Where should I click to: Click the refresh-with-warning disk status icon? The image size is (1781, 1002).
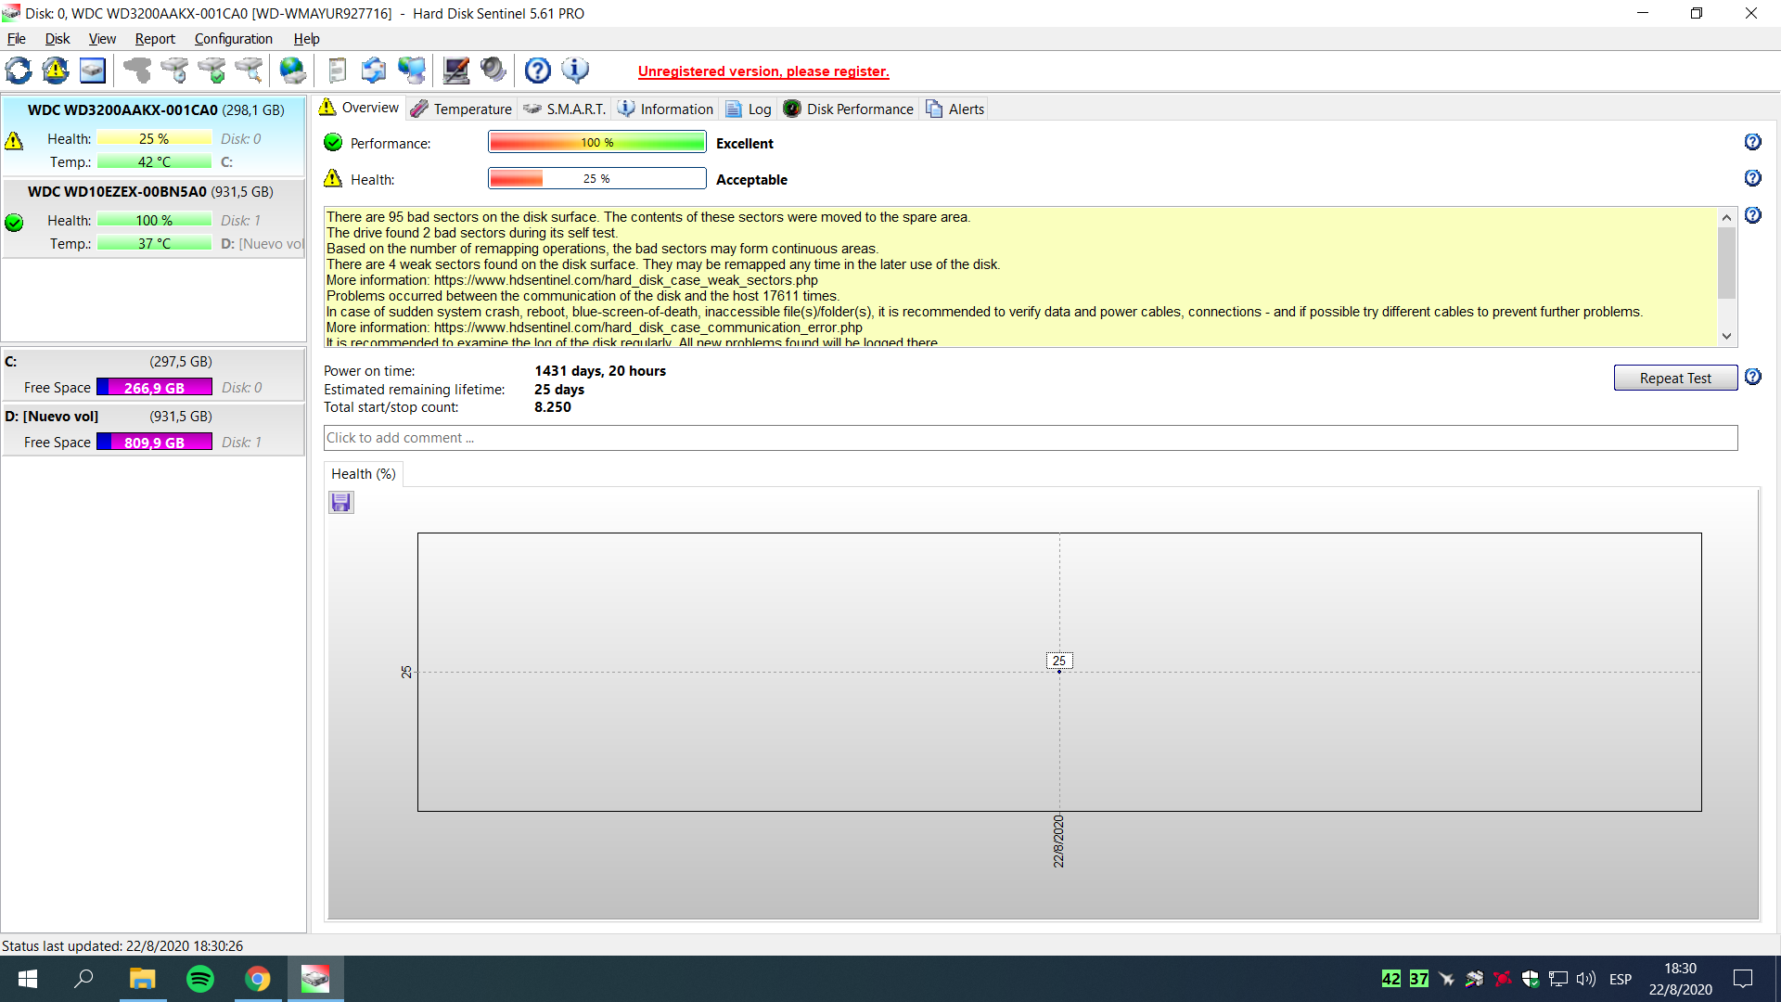[56, 71]
